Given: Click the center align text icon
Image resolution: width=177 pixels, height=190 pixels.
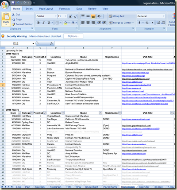Looking at the screenshot, I should pyautogui.click(x=88, y=23).
